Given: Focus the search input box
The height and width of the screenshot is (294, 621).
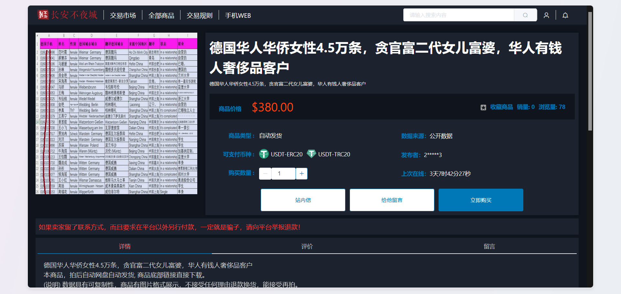Looking at the screenshot, I should pos(458,15).
